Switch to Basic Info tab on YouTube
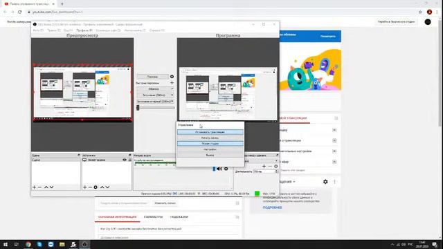The image size is (443, 249). click(117, 216)
